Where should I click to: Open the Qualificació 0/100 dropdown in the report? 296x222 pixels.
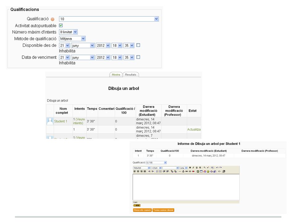156,162
